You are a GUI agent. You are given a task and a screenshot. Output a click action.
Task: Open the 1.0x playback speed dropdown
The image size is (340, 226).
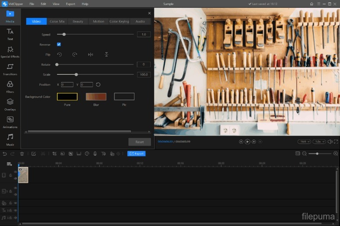(319, 142)
